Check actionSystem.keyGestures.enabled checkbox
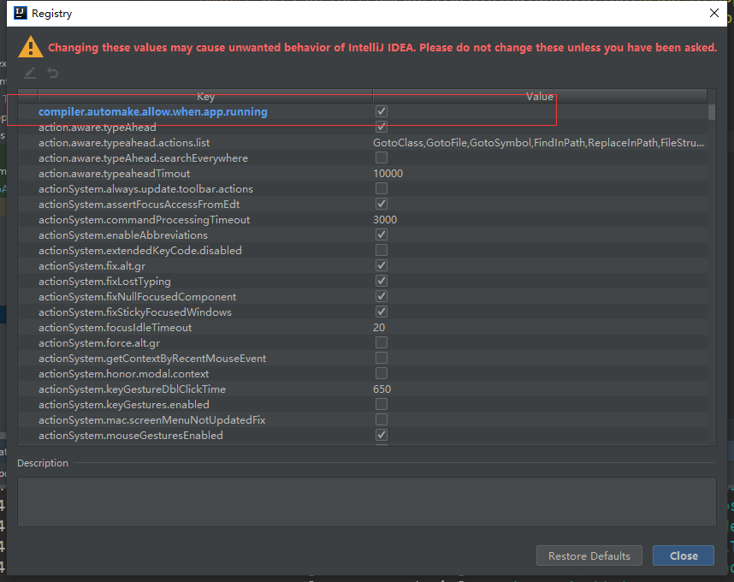 382,405
